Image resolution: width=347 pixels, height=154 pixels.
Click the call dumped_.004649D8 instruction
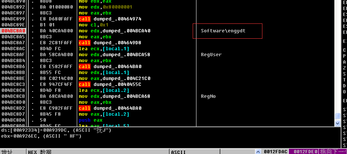click(x=110, y=43)
